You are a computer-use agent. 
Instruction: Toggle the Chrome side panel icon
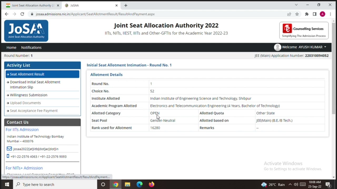pyautogui.click(x=315, y=14)
